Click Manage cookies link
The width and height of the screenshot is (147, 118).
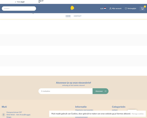pos(138,114)
